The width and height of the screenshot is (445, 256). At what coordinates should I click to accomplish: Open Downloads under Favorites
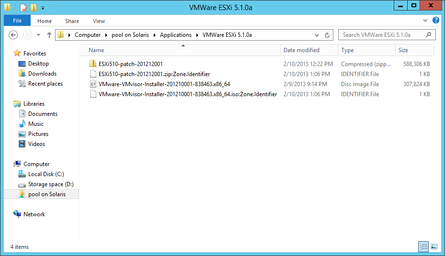coord(42,73)
